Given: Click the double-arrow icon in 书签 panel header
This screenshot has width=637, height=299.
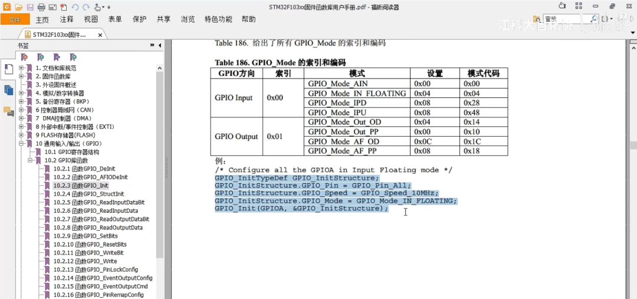Looking at the screenshot, I should coord(152,45).
